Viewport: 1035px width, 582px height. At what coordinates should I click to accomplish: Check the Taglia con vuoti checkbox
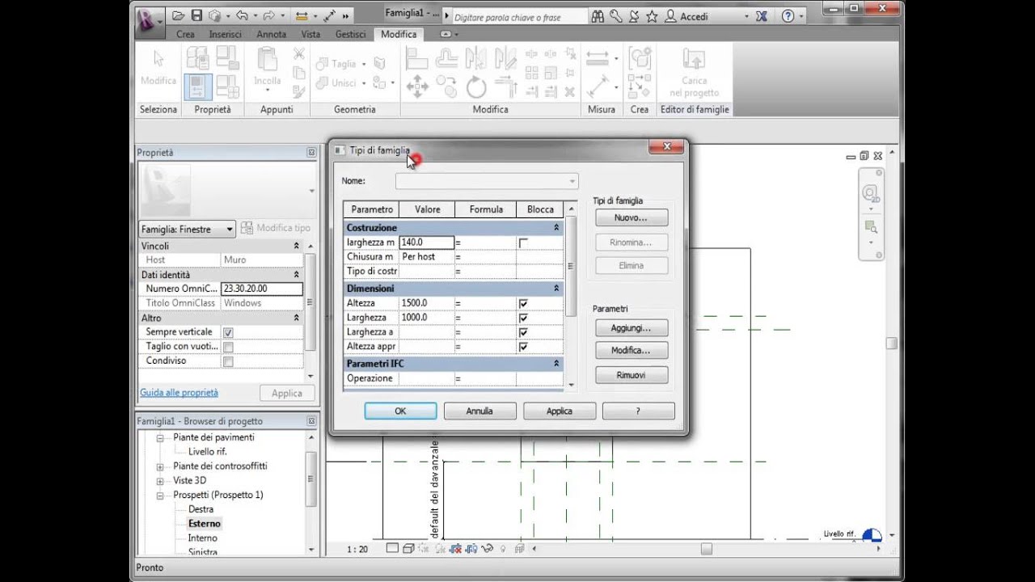pos(228,347)
